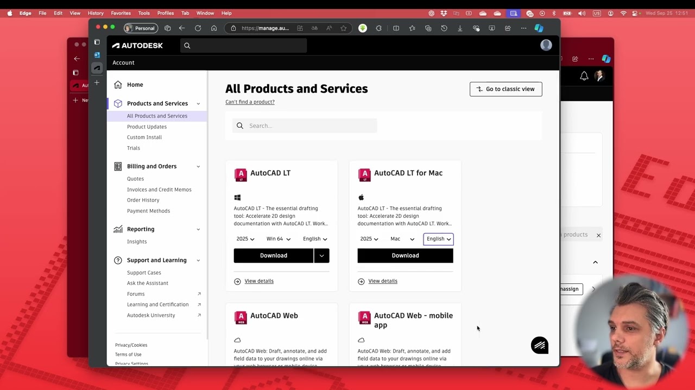Collapse the Products and Services section

click(198, 103)
